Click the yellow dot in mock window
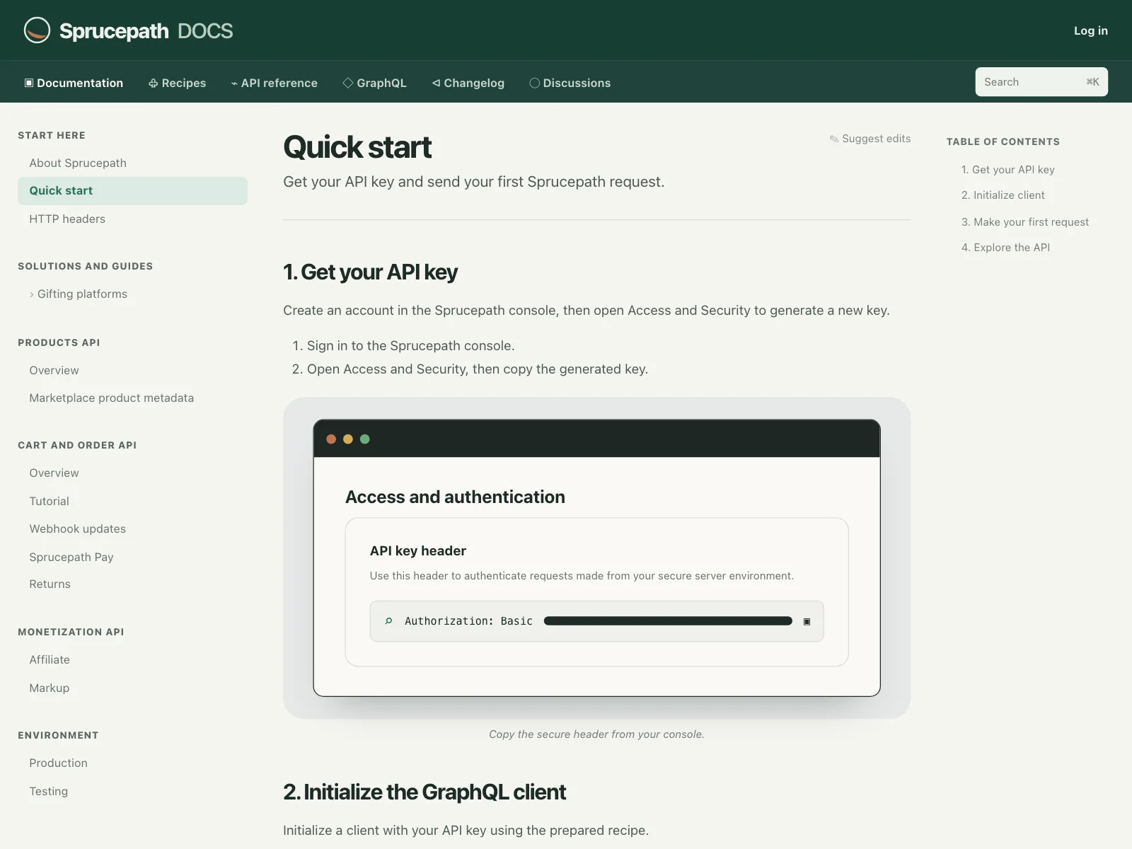 tap(348, 439)
